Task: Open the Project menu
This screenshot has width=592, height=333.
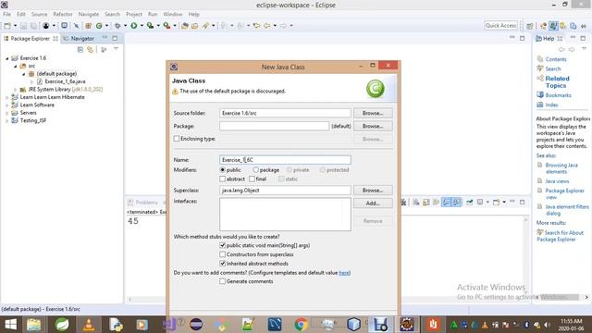Action: tap(134, 15)
